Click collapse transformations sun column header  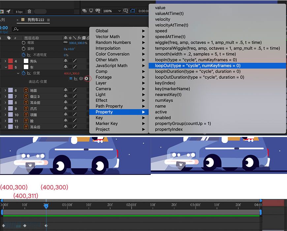(x=70, y=38)
